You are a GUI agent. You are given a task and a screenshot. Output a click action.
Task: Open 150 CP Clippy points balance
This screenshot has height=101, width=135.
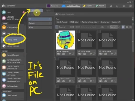pos(100,6)
